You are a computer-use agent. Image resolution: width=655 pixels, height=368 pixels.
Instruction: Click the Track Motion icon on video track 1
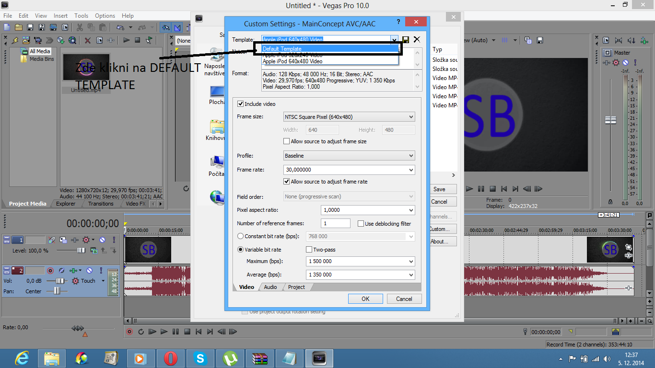pyautogui.click(x=63, y=240)
